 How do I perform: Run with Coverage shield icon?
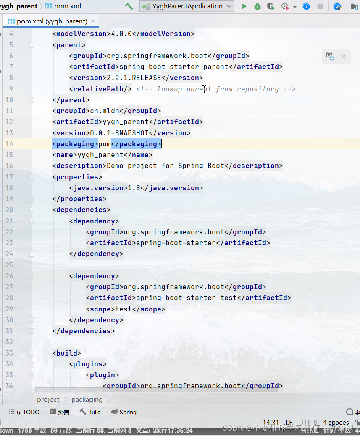click(x=271, y=6)
